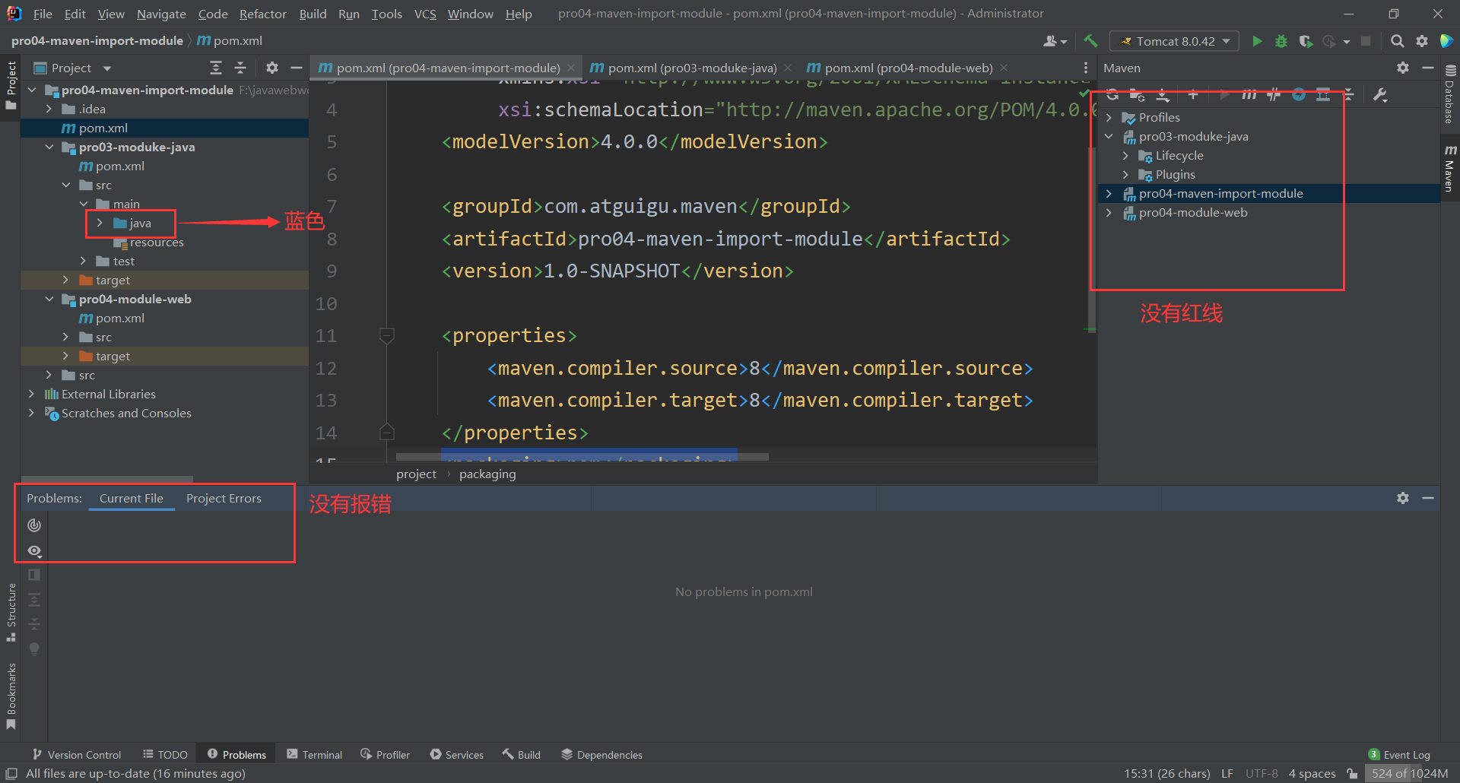Image resolution: width=1460 pixels, height=783 pixels.
Task: Collapse all in Project tool window
Action: (x=240, y=68)
